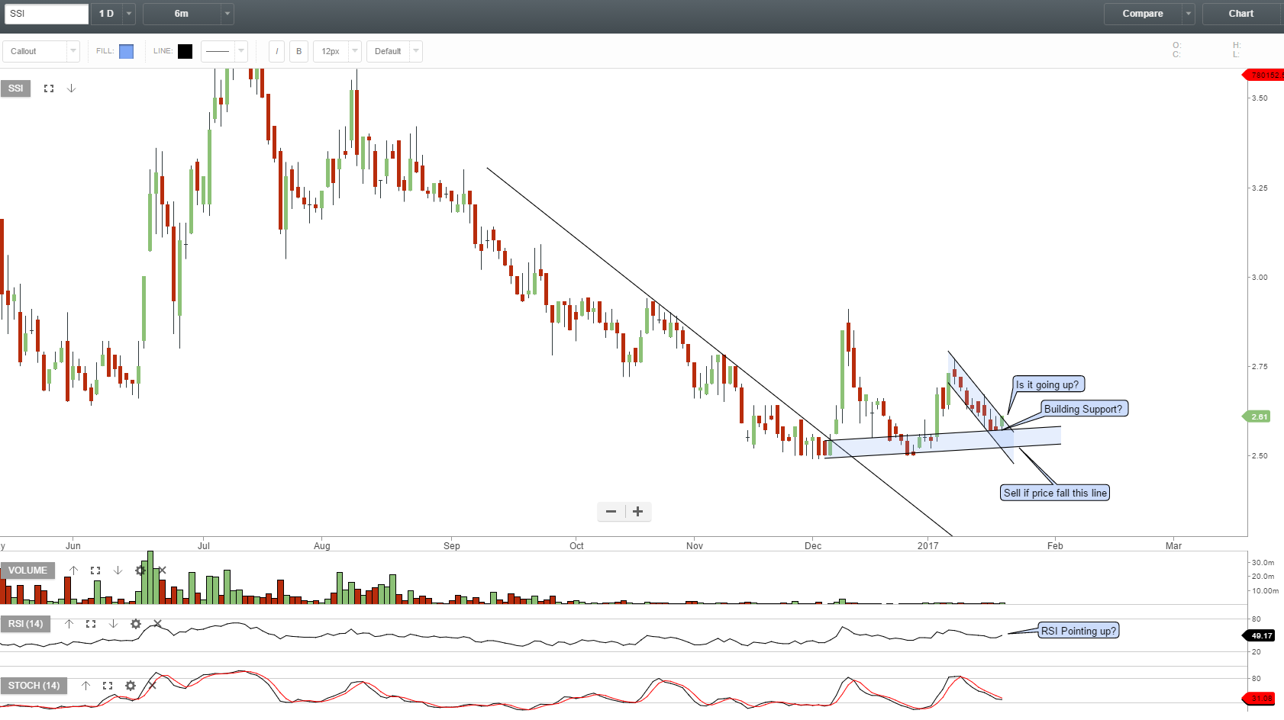Expand the SSI price chart to full screen
This screenshot has height=720, width=1284.
click(48, 88)
